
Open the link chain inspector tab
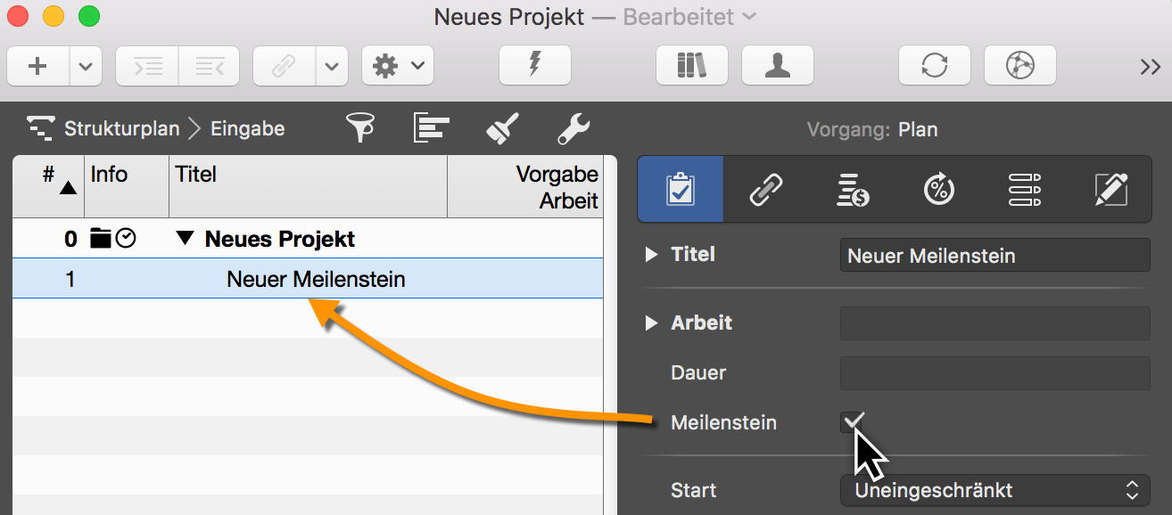pyautogui.click(x=766, y=189)
